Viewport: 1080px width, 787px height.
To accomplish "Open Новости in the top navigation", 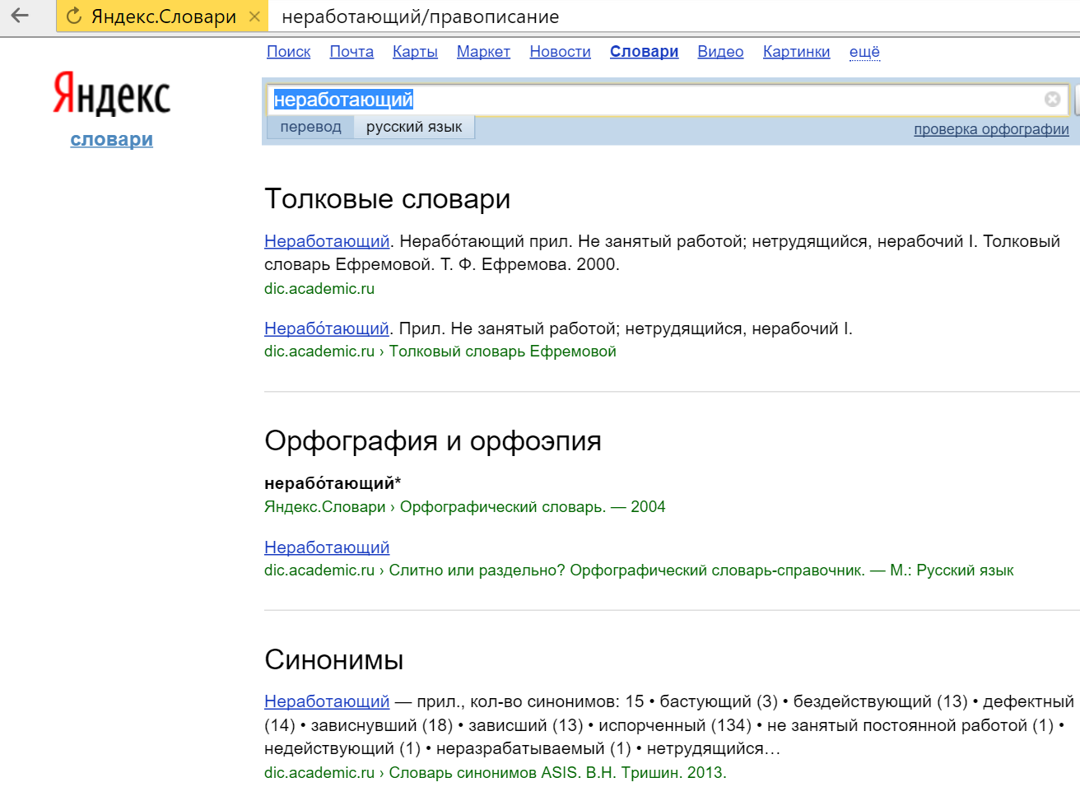I will (x=560, y=52).
